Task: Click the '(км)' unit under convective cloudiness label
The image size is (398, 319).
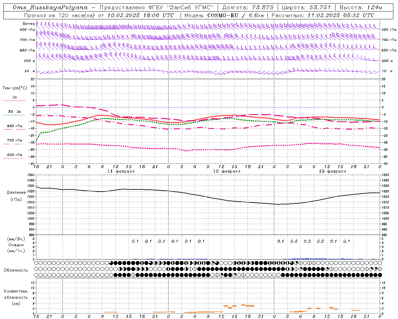Action: [16, 303]
